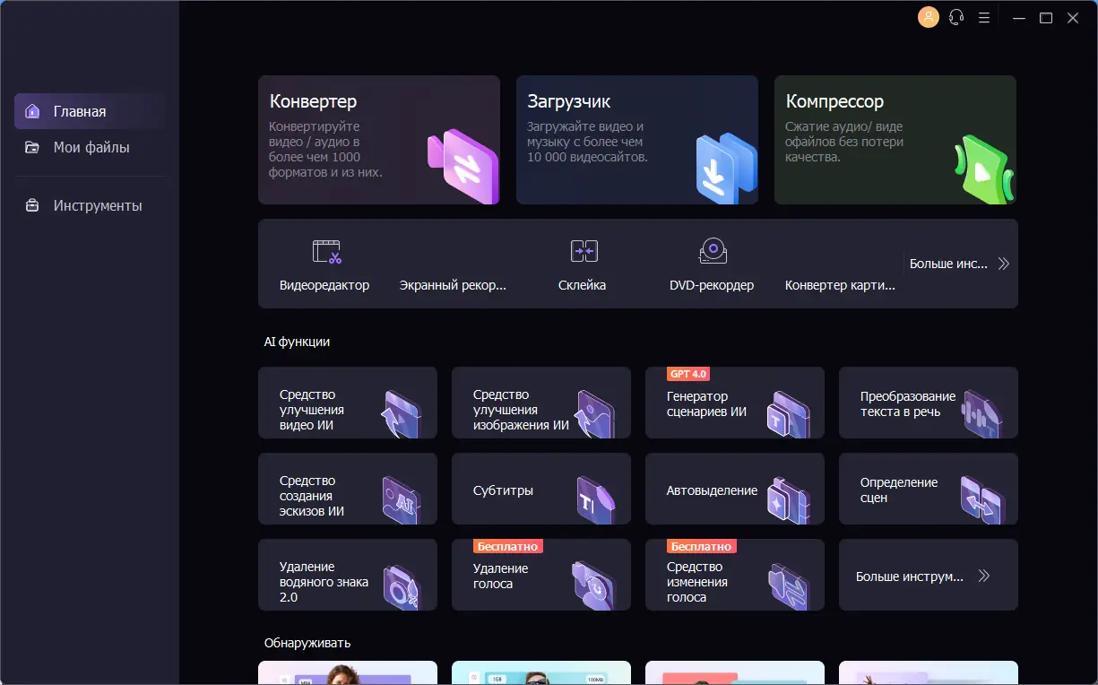Image resolution: width=1098 pixels, height=685 pixels.
Task: Open Удаление водяного знака 2.0
Action: [x=348, y=575]
